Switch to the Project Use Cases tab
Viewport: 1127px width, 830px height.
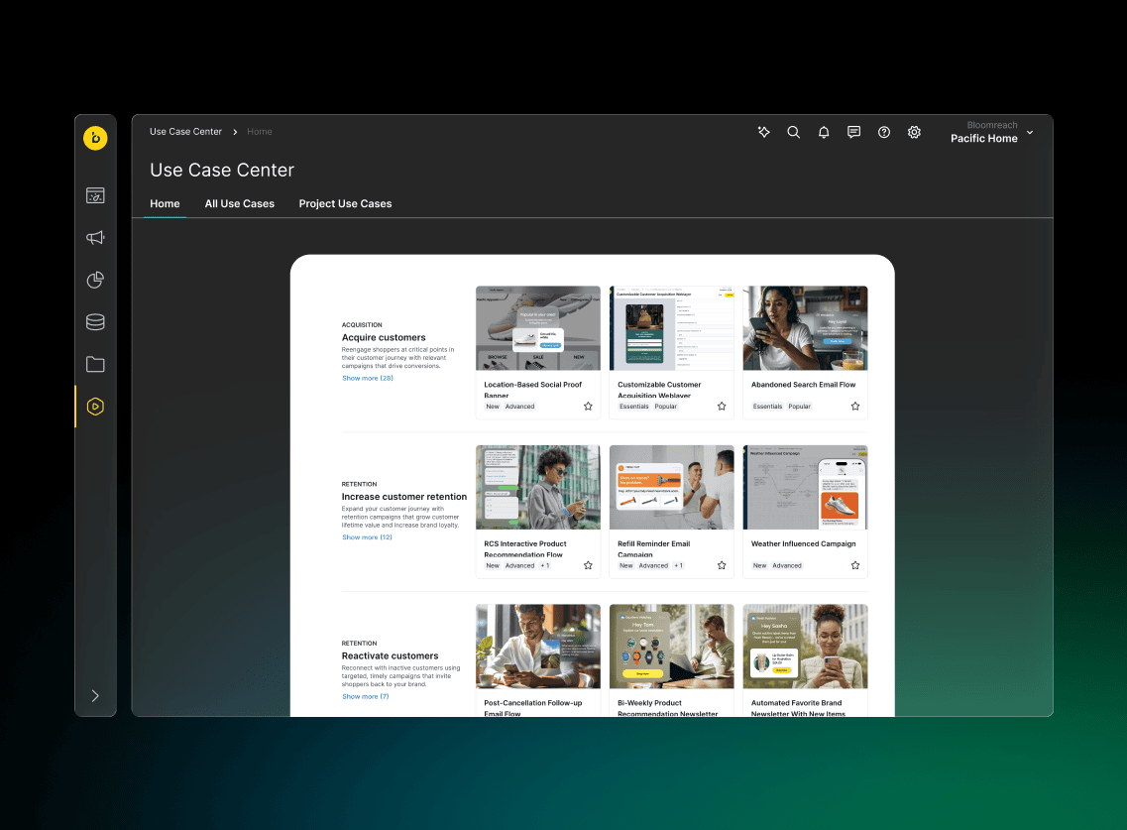(x=345, y=203)
